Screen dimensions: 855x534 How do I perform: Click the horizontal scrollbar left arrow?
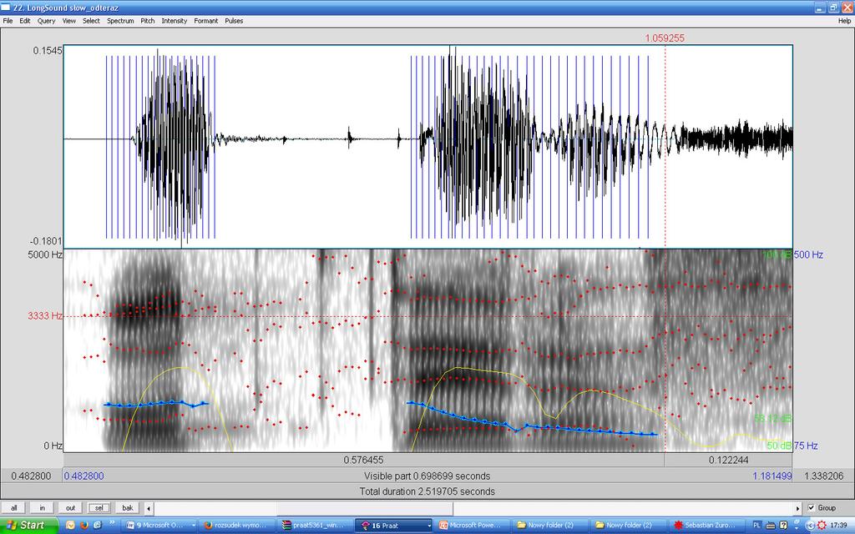point(149,508)
